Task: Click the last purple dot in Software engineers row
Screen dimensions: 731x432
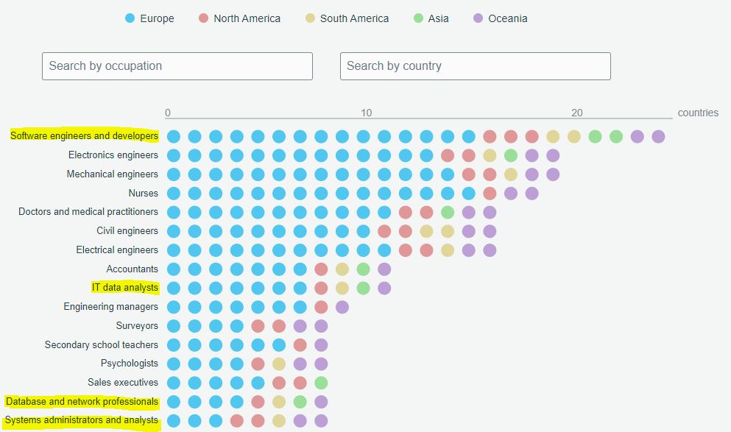Action: pos(658,137)
